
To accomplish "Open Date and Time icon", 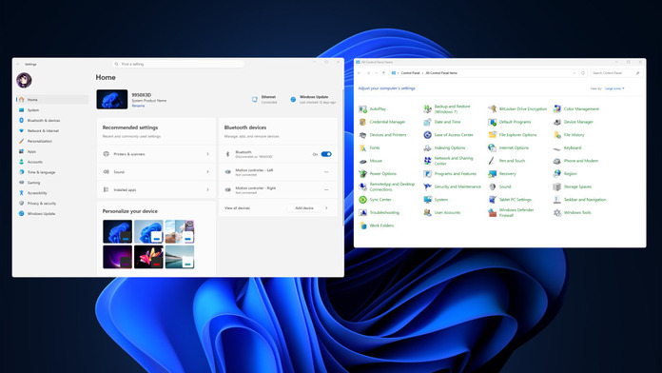I will pos(427,122).
